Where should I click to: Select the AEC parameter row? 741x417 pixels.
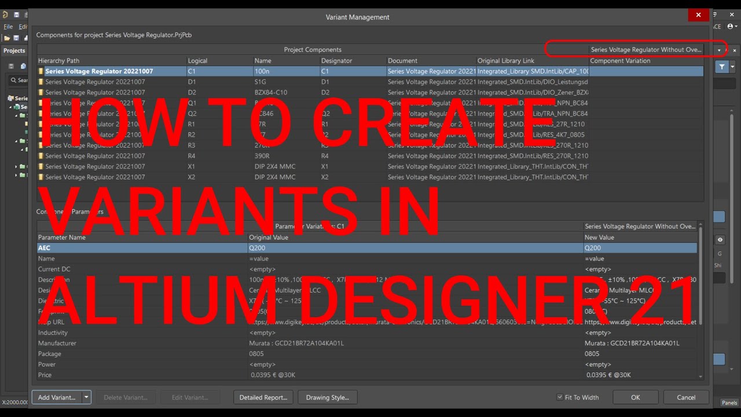tap(367, 248)
